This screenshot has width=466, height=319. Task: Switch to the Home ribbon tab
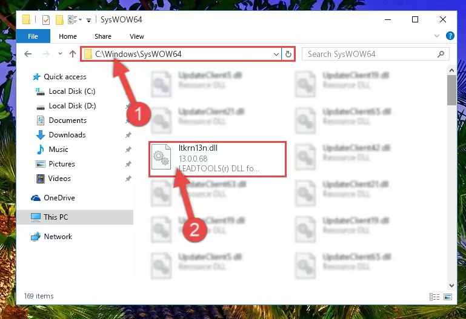tap(68, 36)
